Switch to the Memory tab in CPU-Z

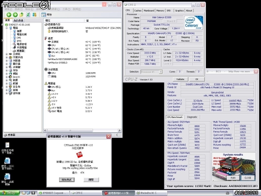160,11
